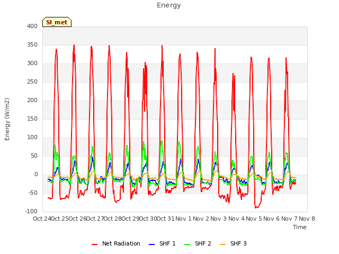Click the Nov 5 date tick label

pos(254,219)
